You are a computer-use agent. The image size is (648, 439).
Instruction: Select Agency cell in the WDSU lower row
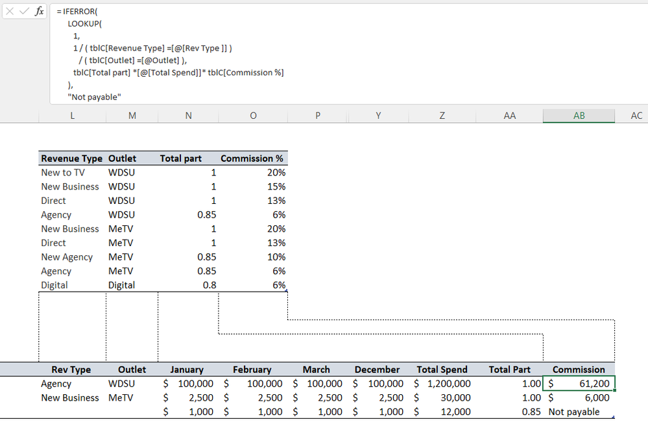point(72,384)
